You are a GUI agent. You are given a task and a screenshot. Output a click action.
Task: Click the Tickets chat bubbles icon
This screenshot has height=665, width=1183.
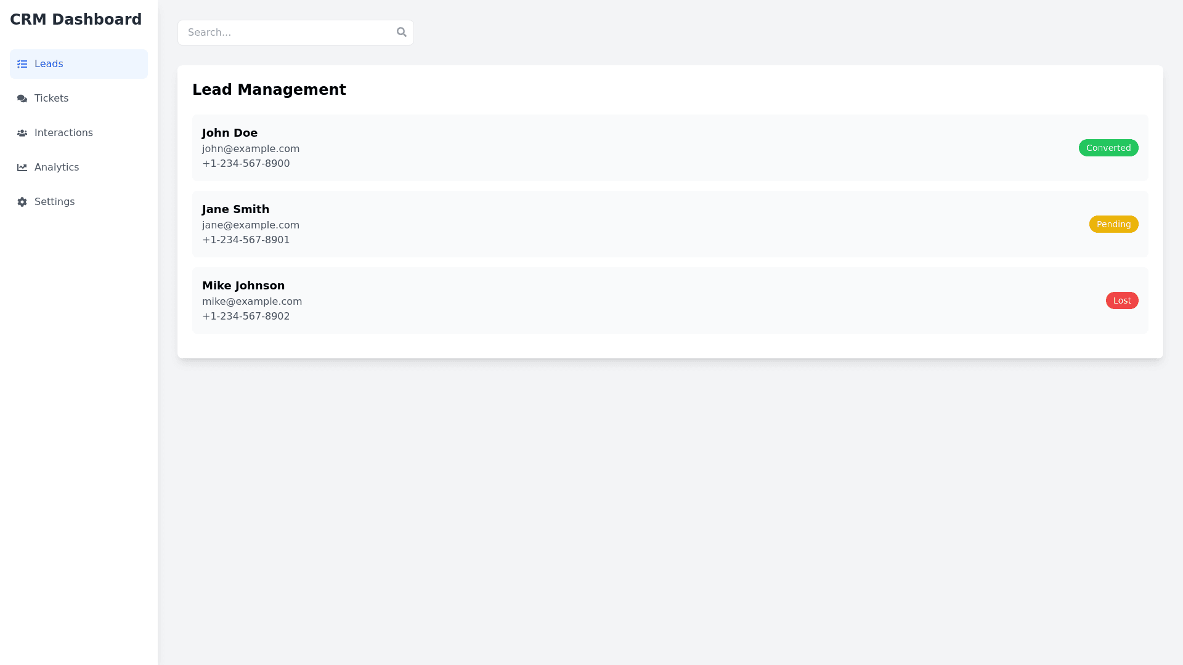tap(22, 99)
